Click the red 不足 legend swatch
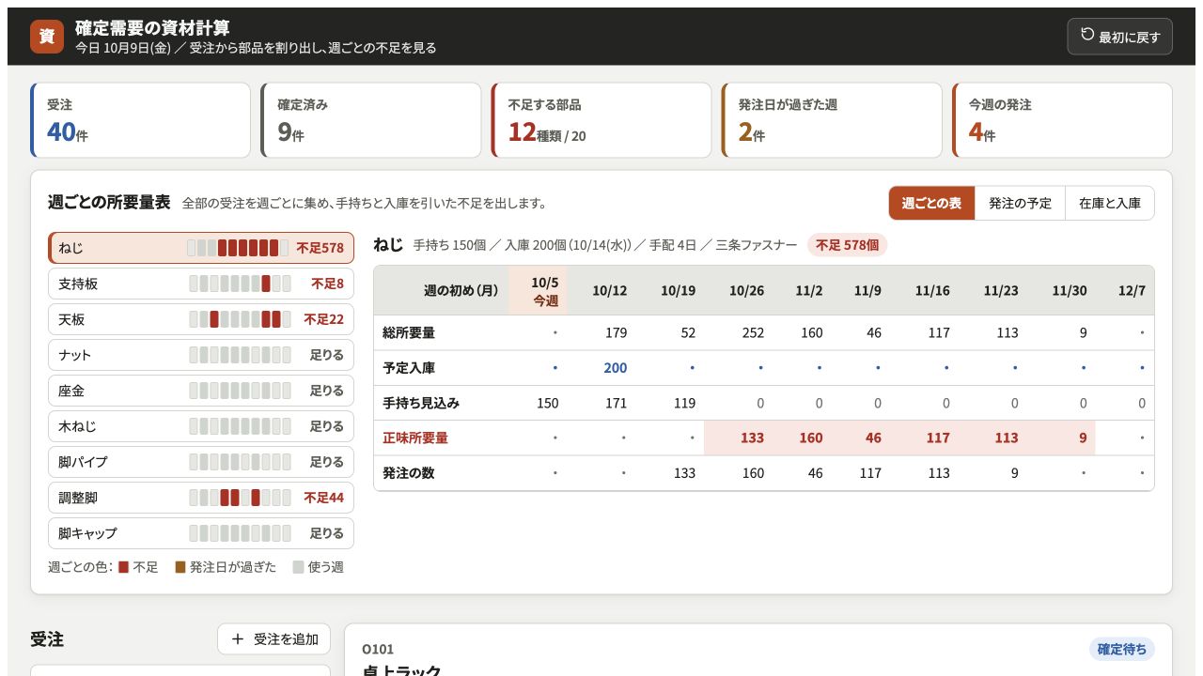The height and width of the screenshot is (676, 1203). point(123,567)
